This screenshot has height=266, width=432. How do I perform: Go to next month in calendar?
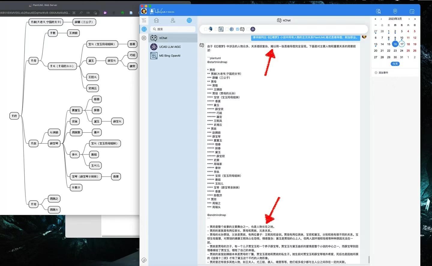click(x=409, y=19)
